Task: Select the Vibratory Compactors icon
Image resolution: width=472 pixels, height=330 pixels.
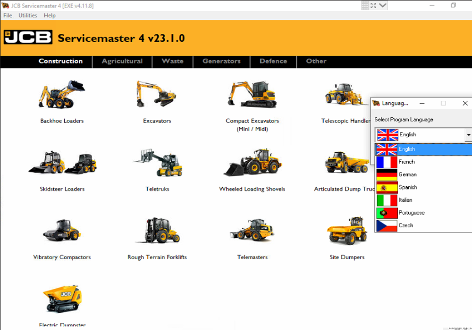Action: tap(62, 231)
